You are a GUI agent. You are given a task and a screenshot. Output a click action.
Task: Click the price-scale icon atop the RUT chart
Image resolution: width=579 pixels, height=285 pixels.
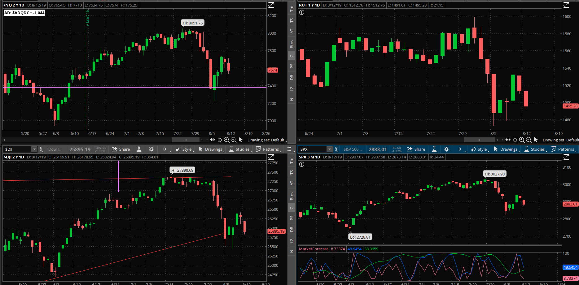(x=566, y=5)
